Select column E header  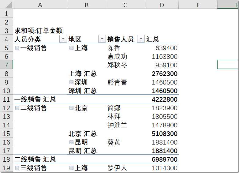coord(198,5)
